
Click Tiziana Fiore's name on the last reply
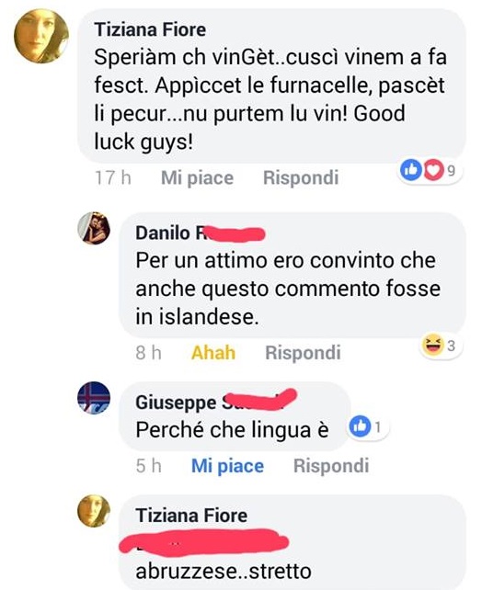point(191,516)
